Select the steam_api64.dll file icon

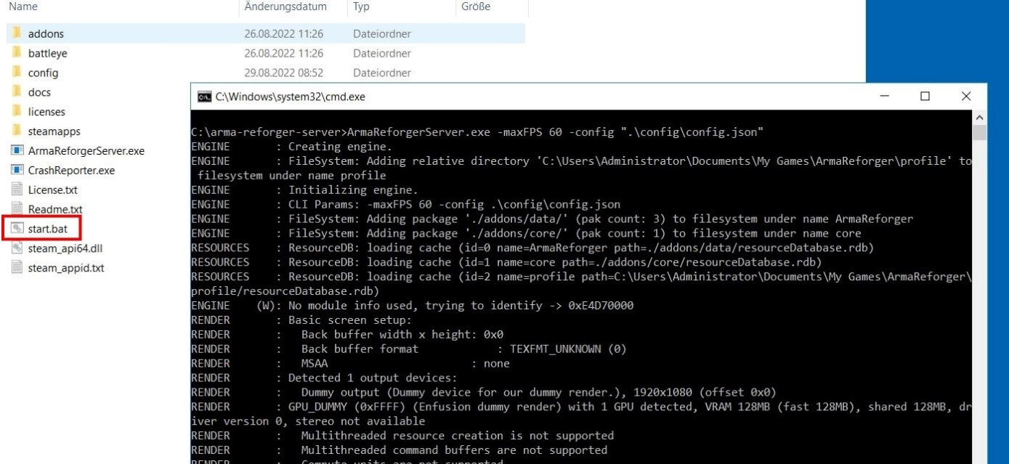coord(17,248)
